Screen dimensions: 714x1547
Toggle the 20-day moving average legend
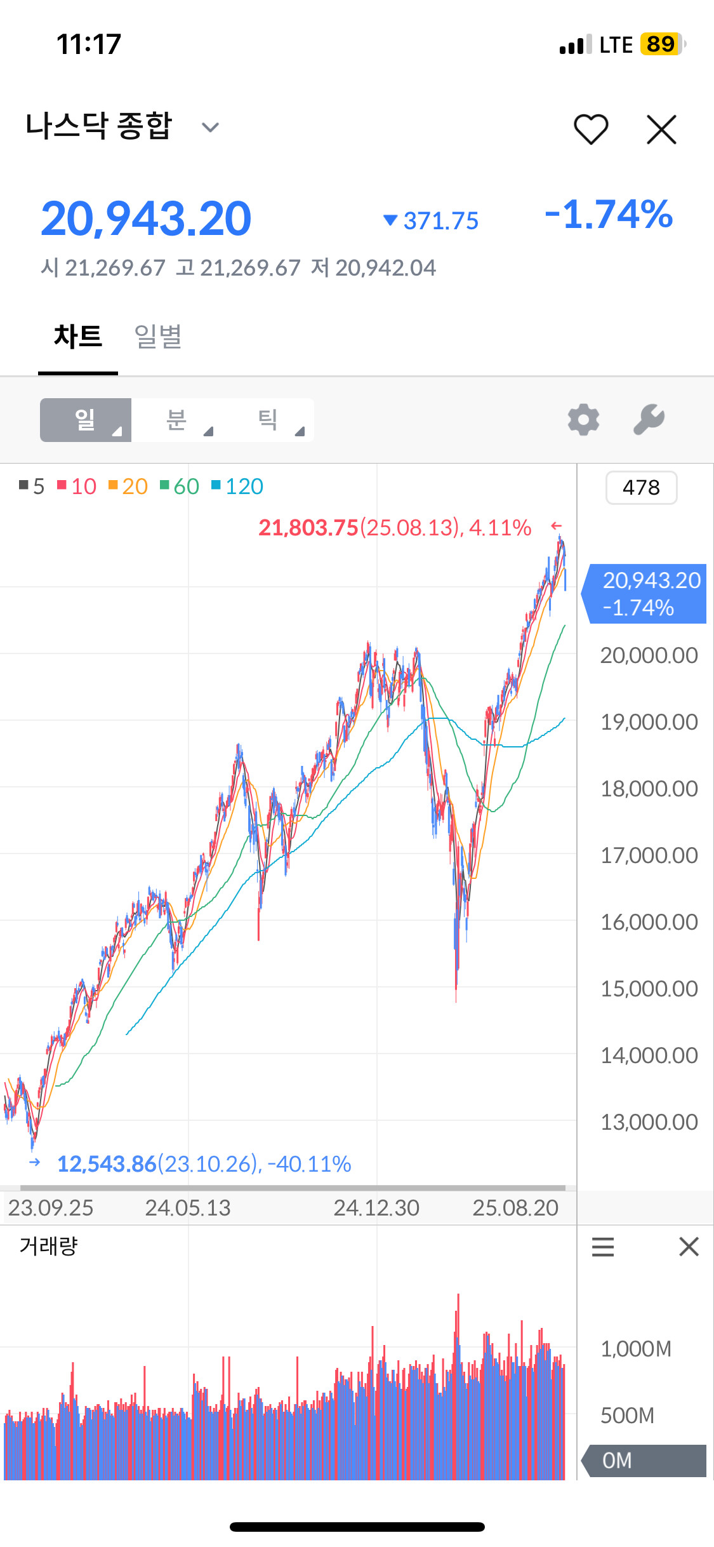pos(128,486)
